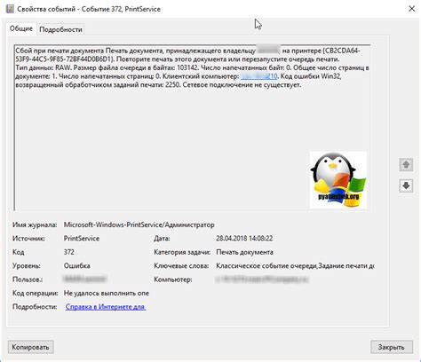Select the Общие tab
The height and width of the screenshot is (362, 421).
point(21,28)
